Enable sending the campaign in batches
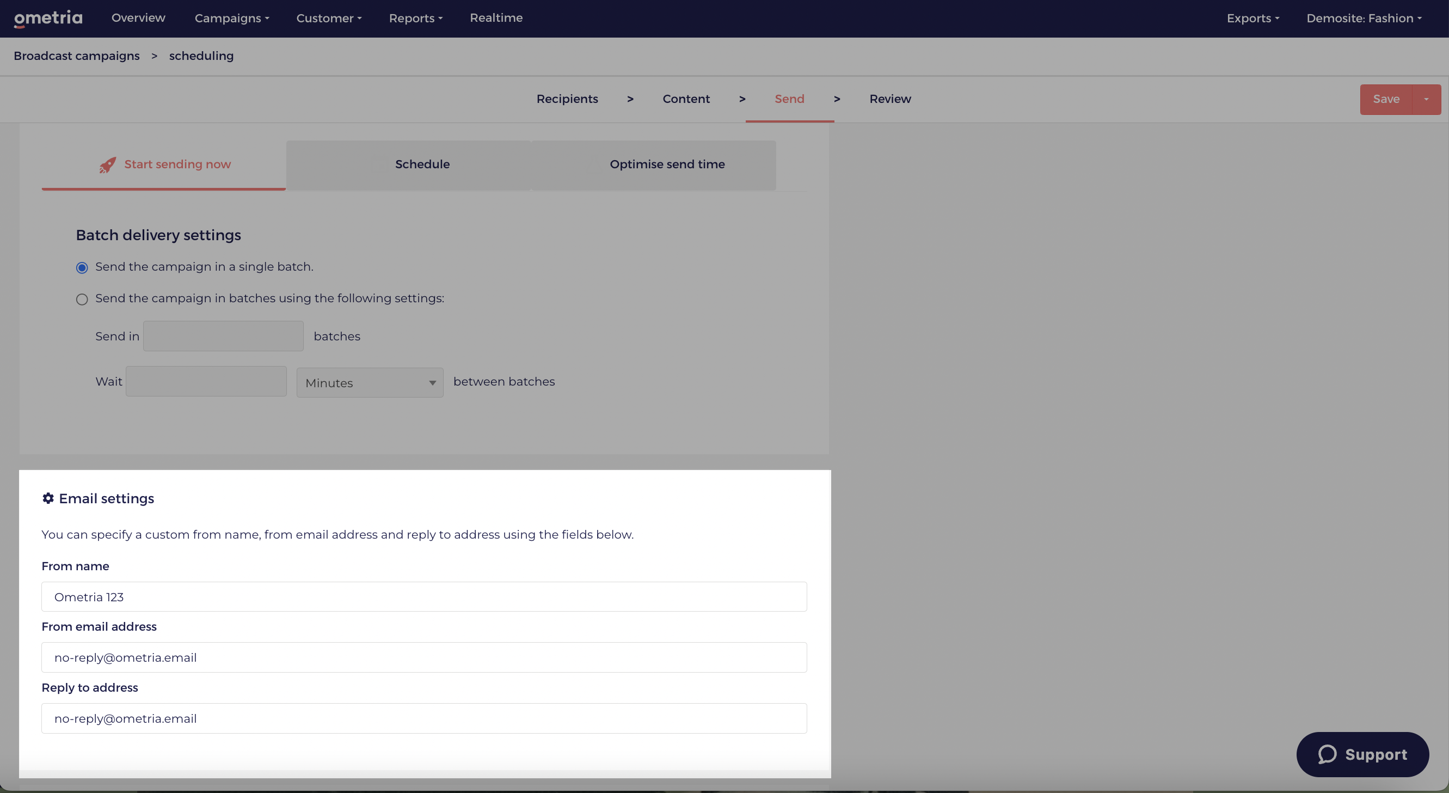The height and width of the screenshot is (793, 1449). point(82,299)
